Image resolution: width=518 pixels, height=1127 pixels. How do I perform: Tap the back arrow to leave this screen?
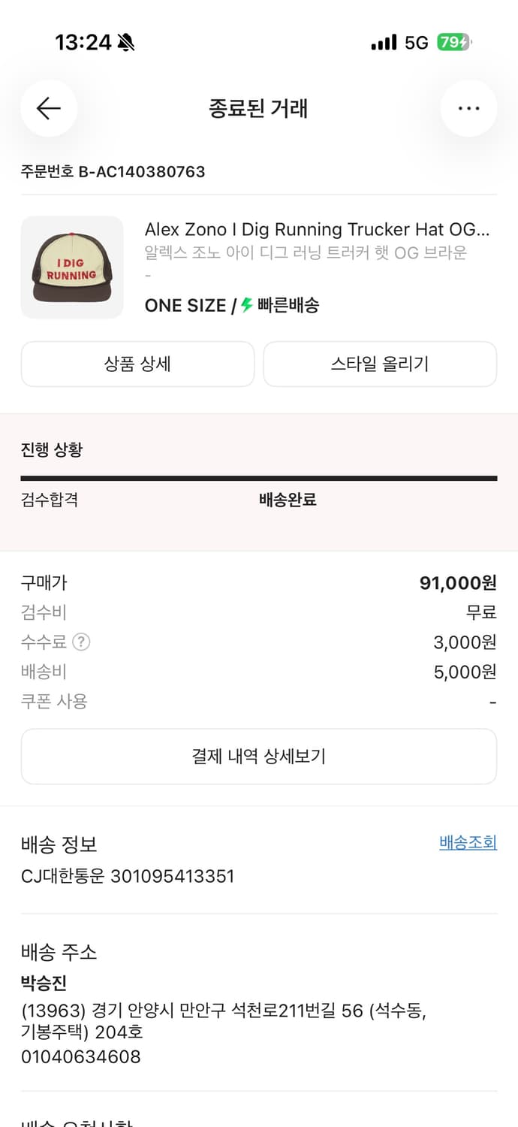(48, 108)
